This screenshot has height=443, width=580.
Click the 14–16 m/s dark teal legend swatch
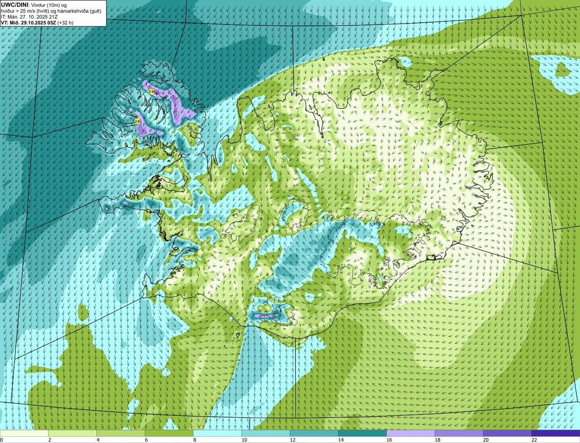coord(362,433)
